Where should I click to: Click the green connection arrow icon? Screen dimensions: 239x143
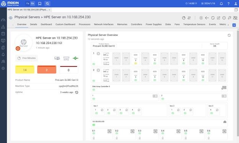(x=75, y=58)
